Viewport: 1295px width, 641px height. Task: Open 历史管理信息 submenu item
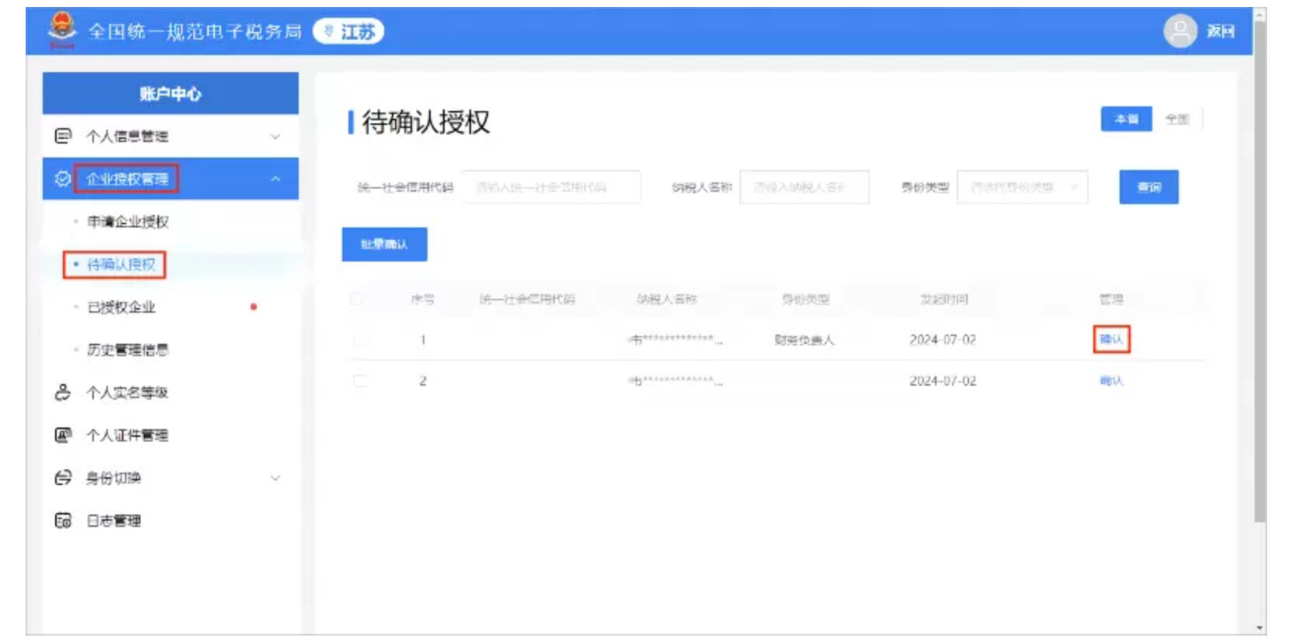[128, 350]
